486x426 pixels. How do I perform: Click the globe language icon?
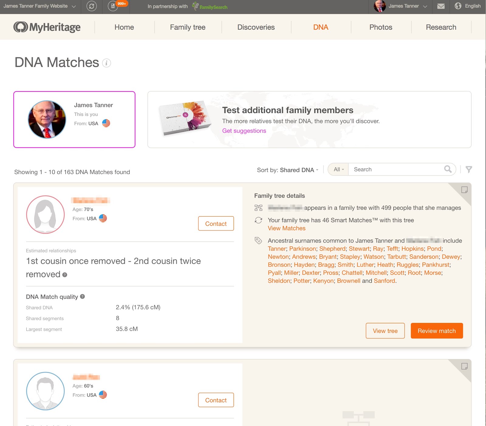(x=458, y=6)
